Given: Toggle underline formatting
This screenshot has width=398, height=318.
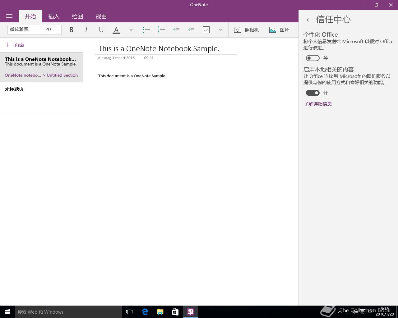Looking at the screenshot, I should 101,30.
